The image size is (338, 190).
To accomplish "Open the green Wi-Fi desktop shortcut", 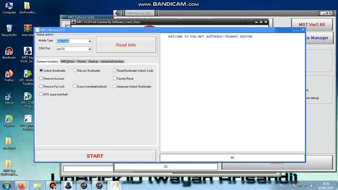I will tap(9, 121).
